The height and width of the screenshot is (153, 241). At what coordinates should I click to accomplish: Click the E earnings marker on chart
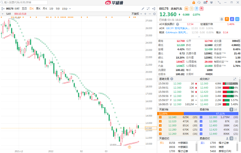(129, 147)
